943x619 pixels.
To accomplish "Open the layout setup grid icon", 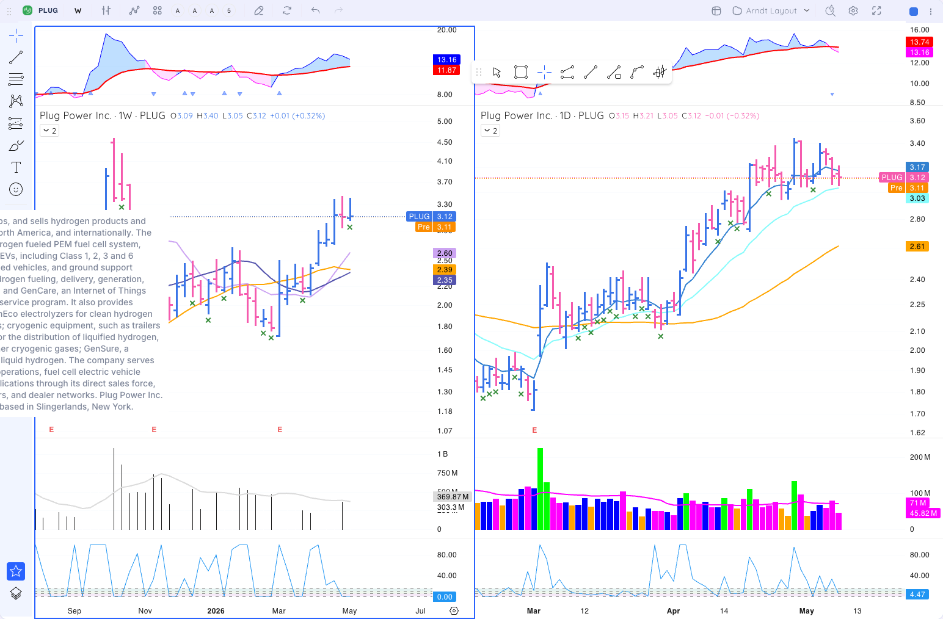I will point(716,10).
